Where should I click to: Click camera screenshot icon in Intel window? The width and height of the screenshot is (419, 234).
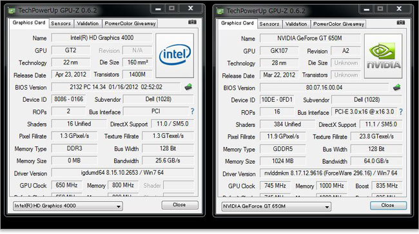click(x=192, y=22)
